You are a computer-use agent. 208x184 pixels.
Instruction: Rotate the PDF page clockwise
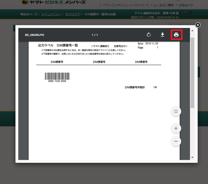tap(149, 35)
